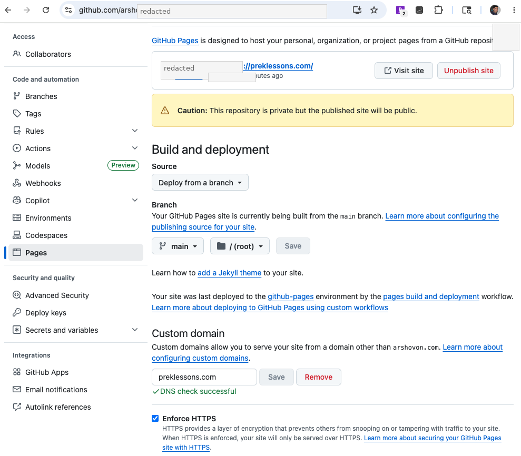Open the Pages settings menu item
The image size is (521, 456).
[x=76, y=253]
